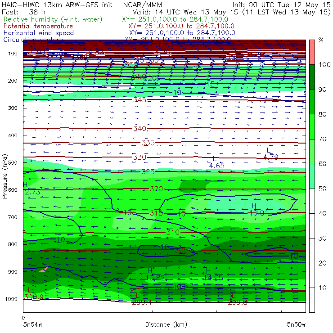Click the 80–90% green colorbar segment

click(312, 102)
